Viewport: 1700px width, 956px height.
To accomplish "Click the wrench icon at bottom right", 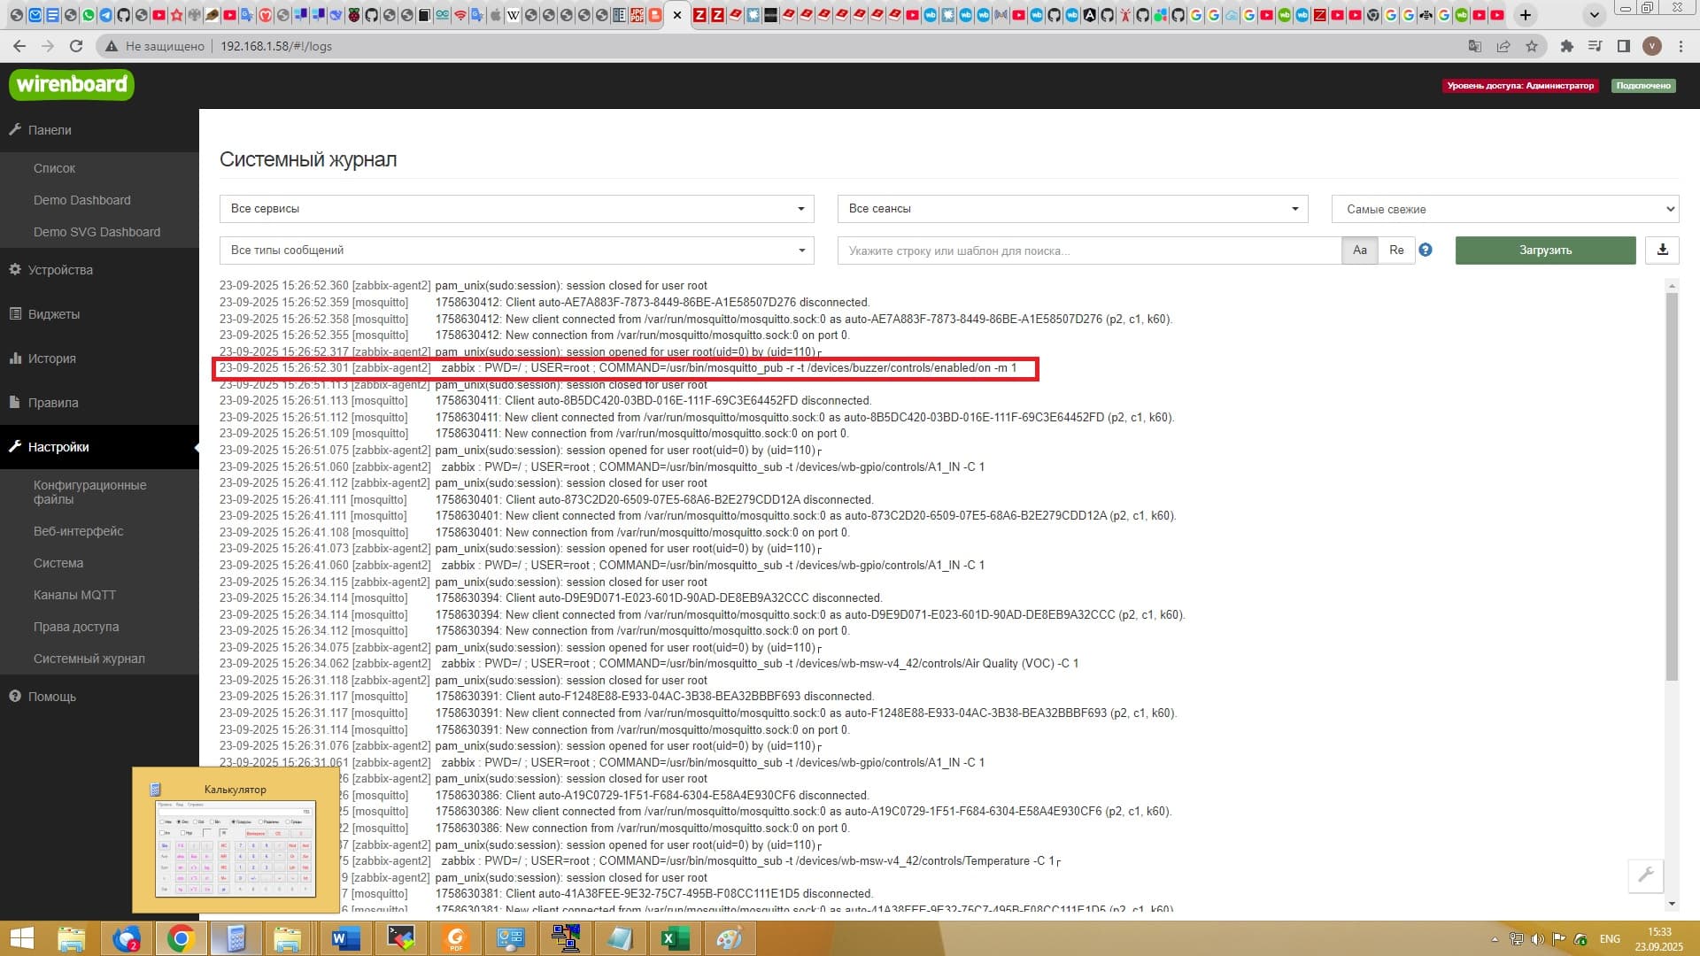I will (1646, 875).
